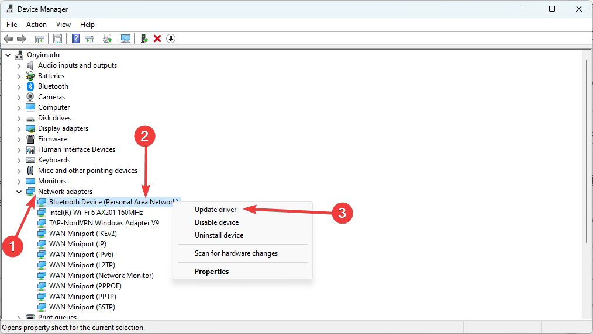Open the Help menu
Screen dimensions: 593x334
coord(87,25)
